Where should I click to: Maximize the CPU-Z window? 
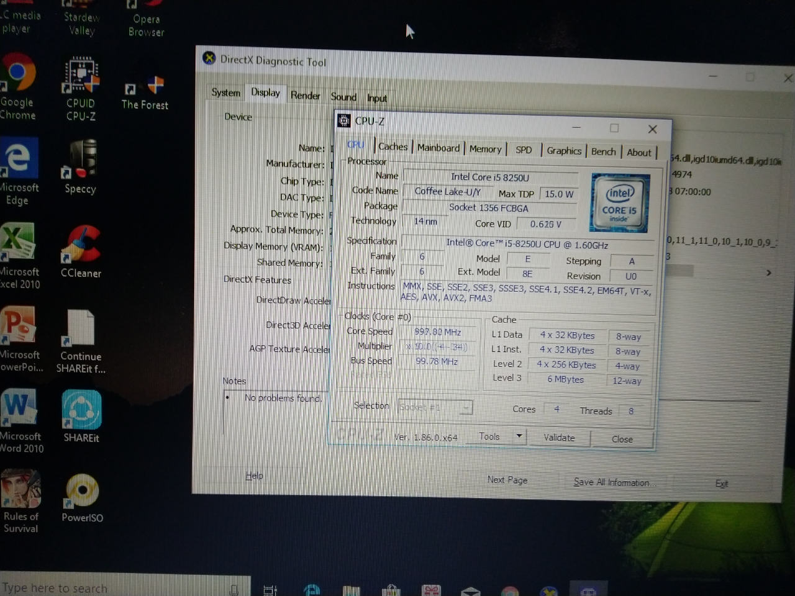(x=614, y=128)
